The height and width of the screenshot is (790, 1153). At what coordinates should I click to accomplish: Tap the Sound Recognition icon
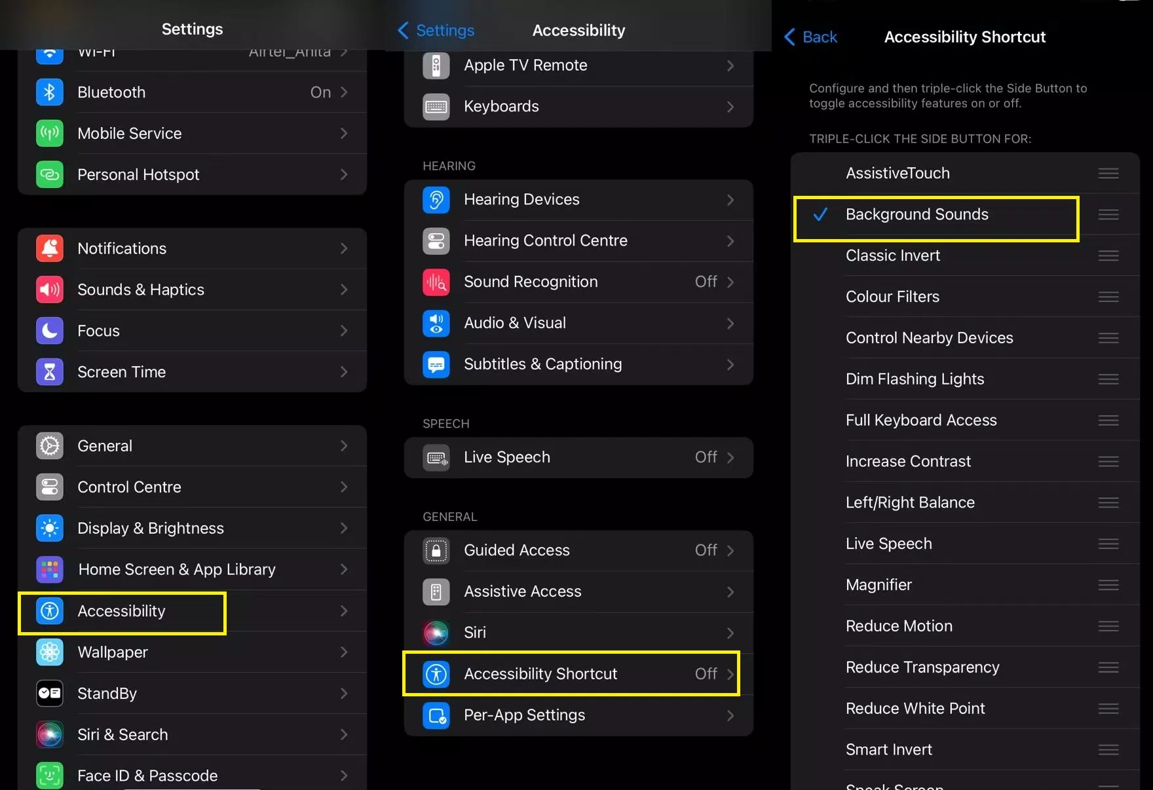point(436,282)
